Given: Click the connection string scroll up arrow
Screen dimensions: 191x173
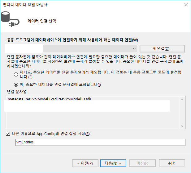Looking at the screenshot, I should (182, 99).
